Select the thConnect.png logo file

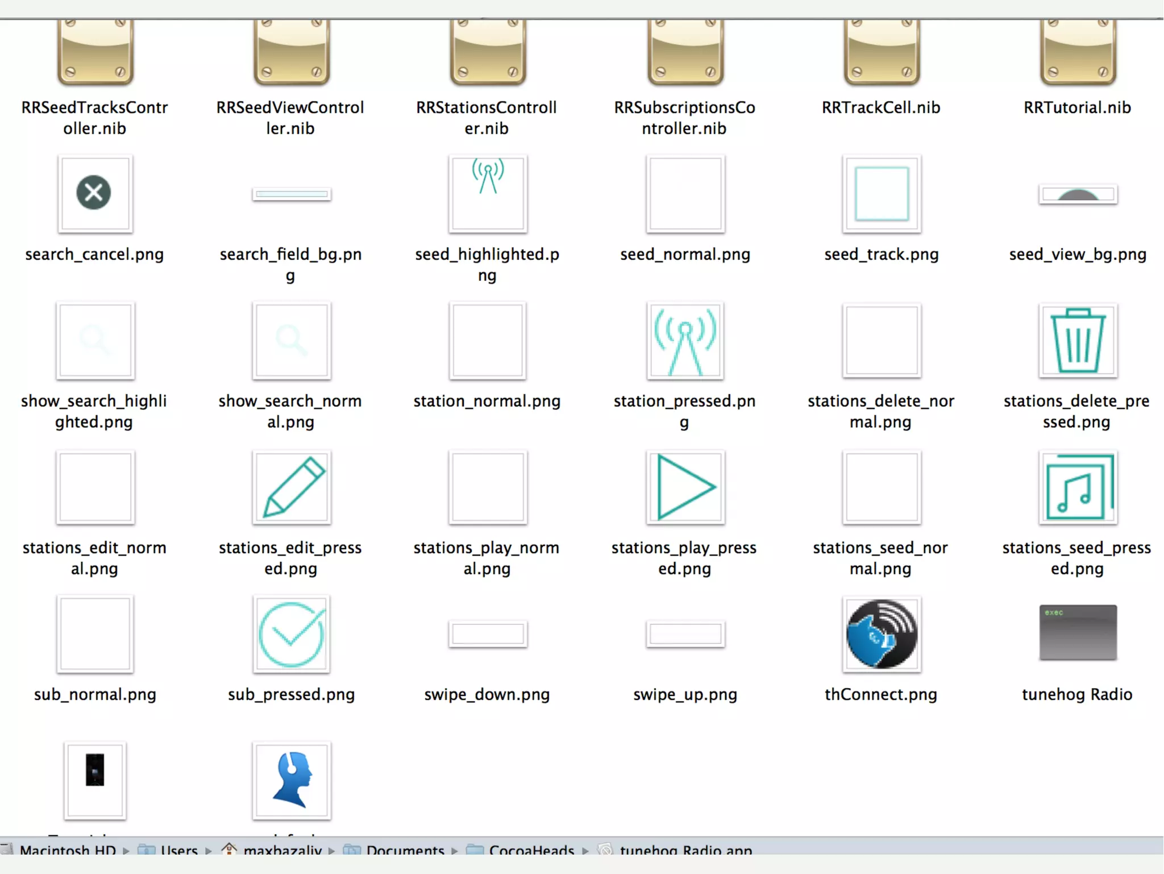pyautogui.click(x=881, y=635)
